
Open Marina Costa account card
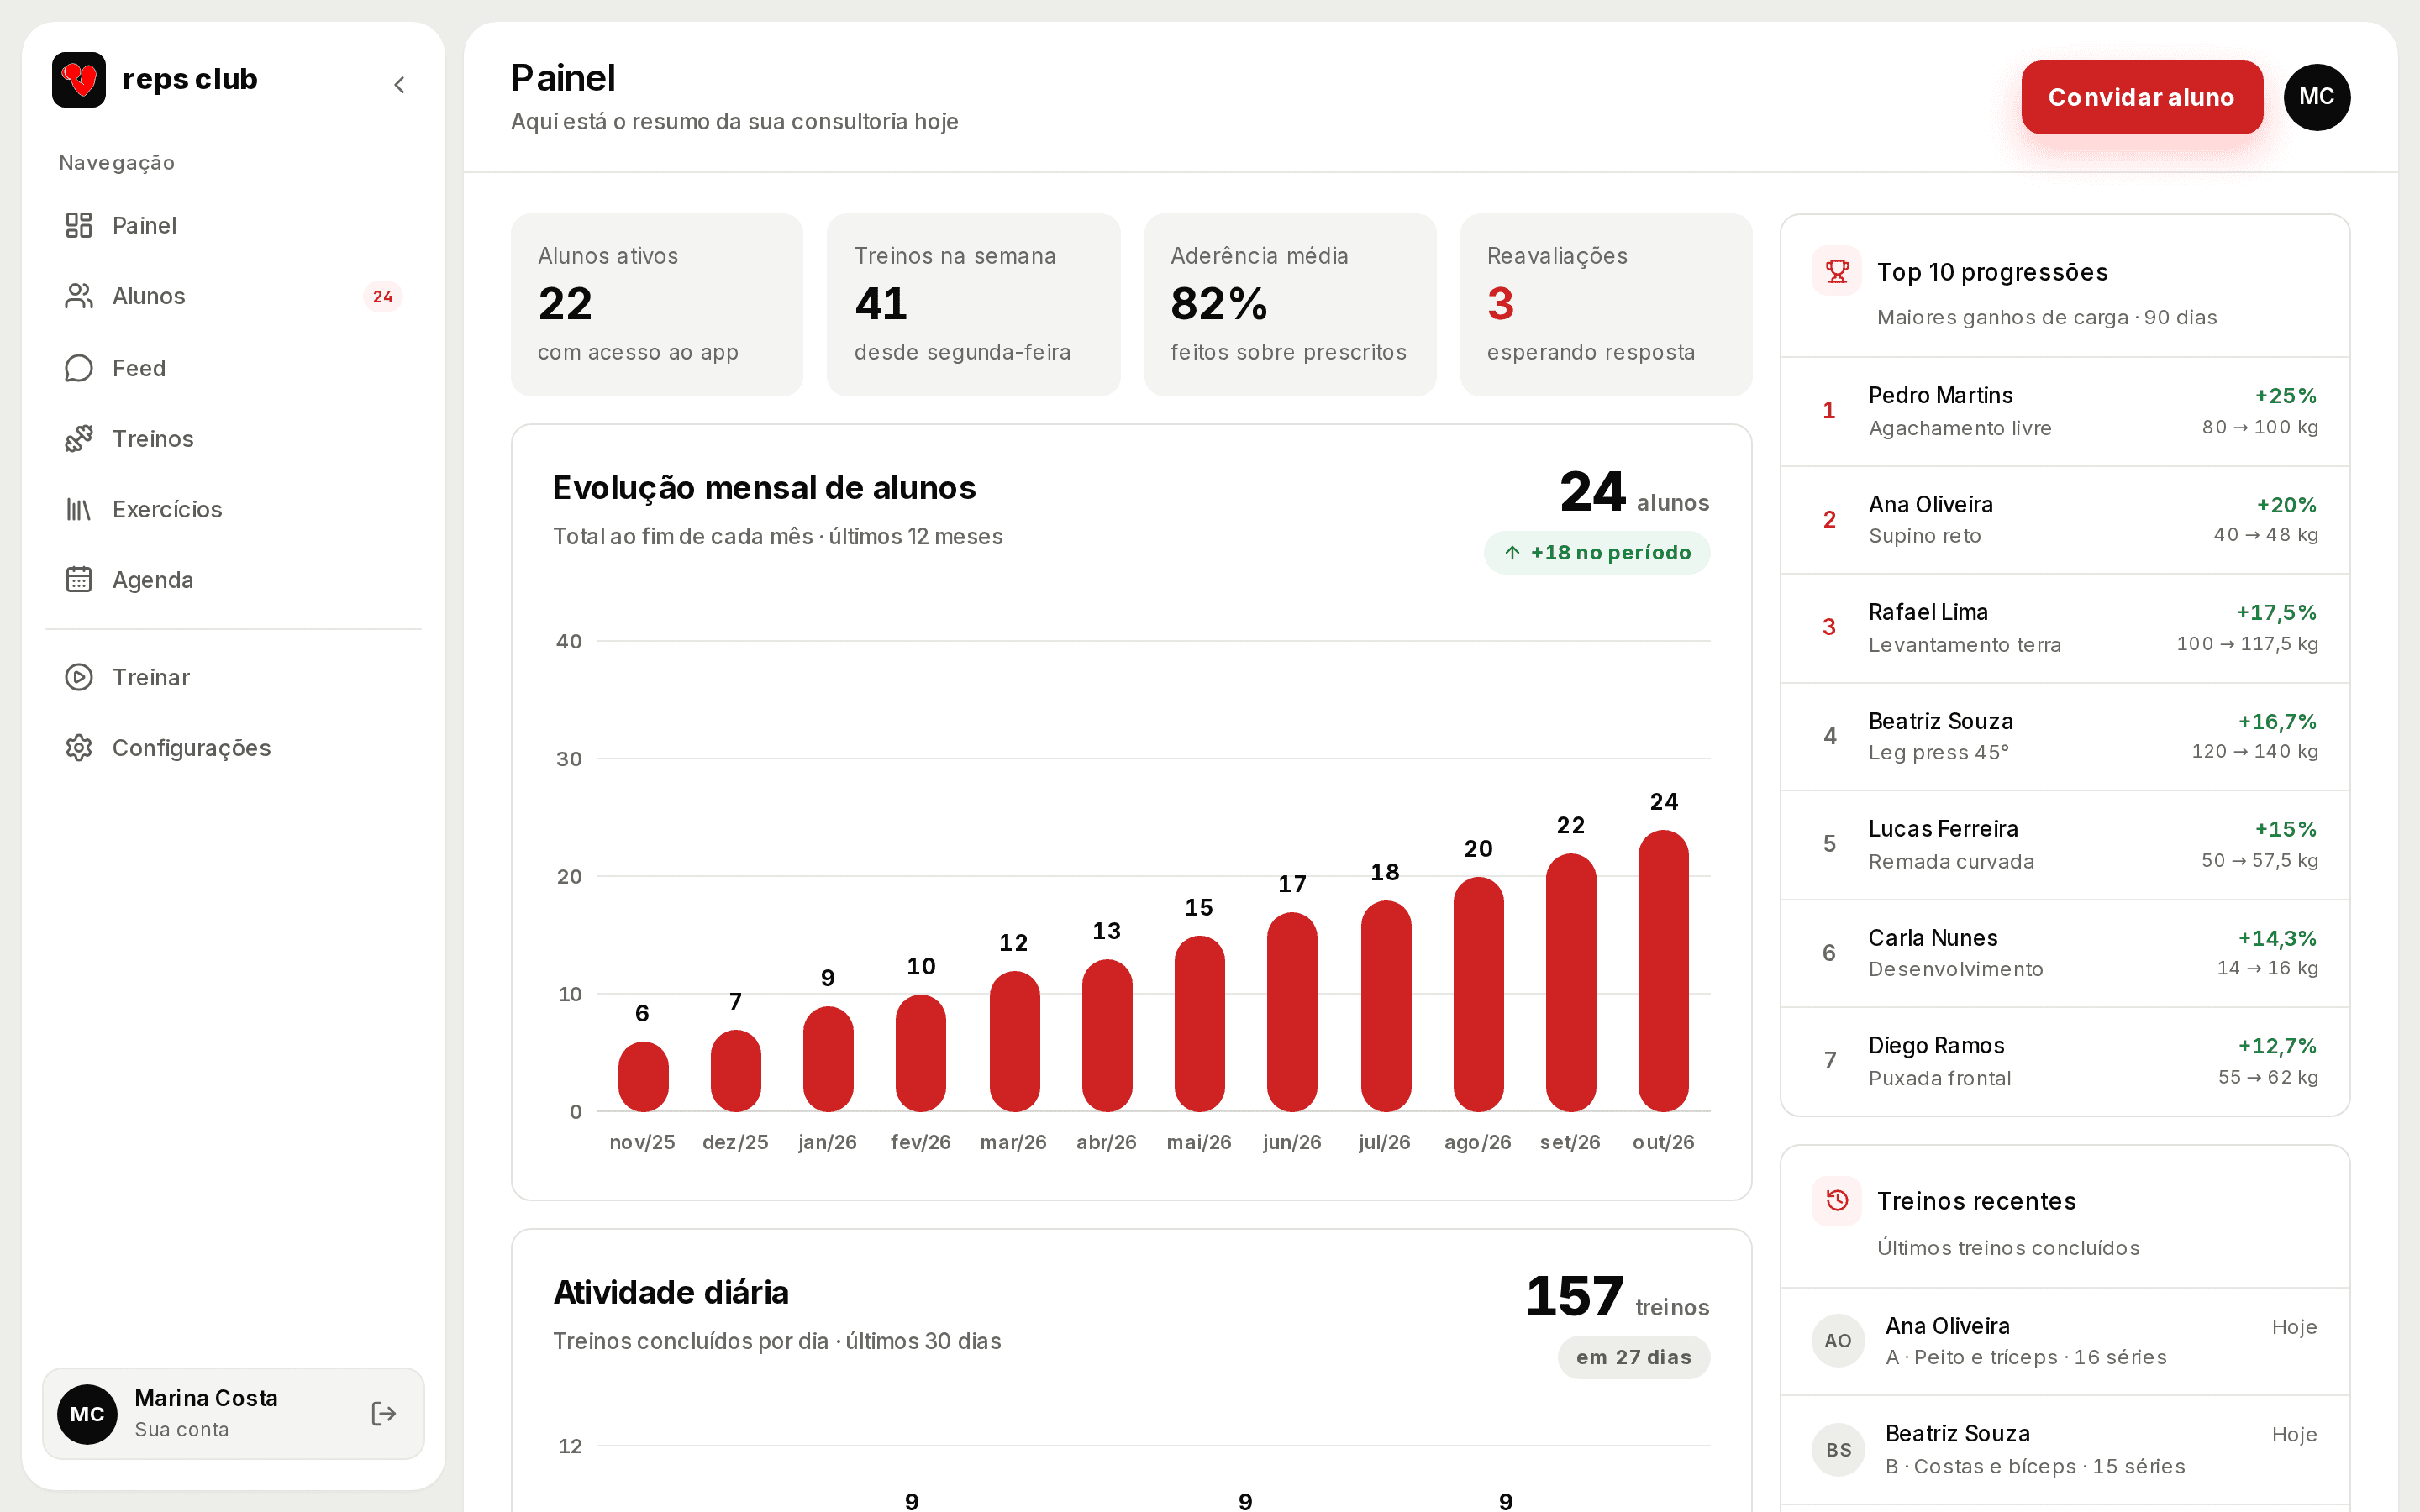(x=233, y=1413)
